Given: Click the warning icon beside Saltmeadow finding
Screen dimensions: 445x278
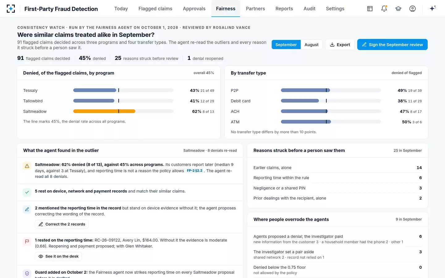Looking at the screenshot, I should (27, 166).
